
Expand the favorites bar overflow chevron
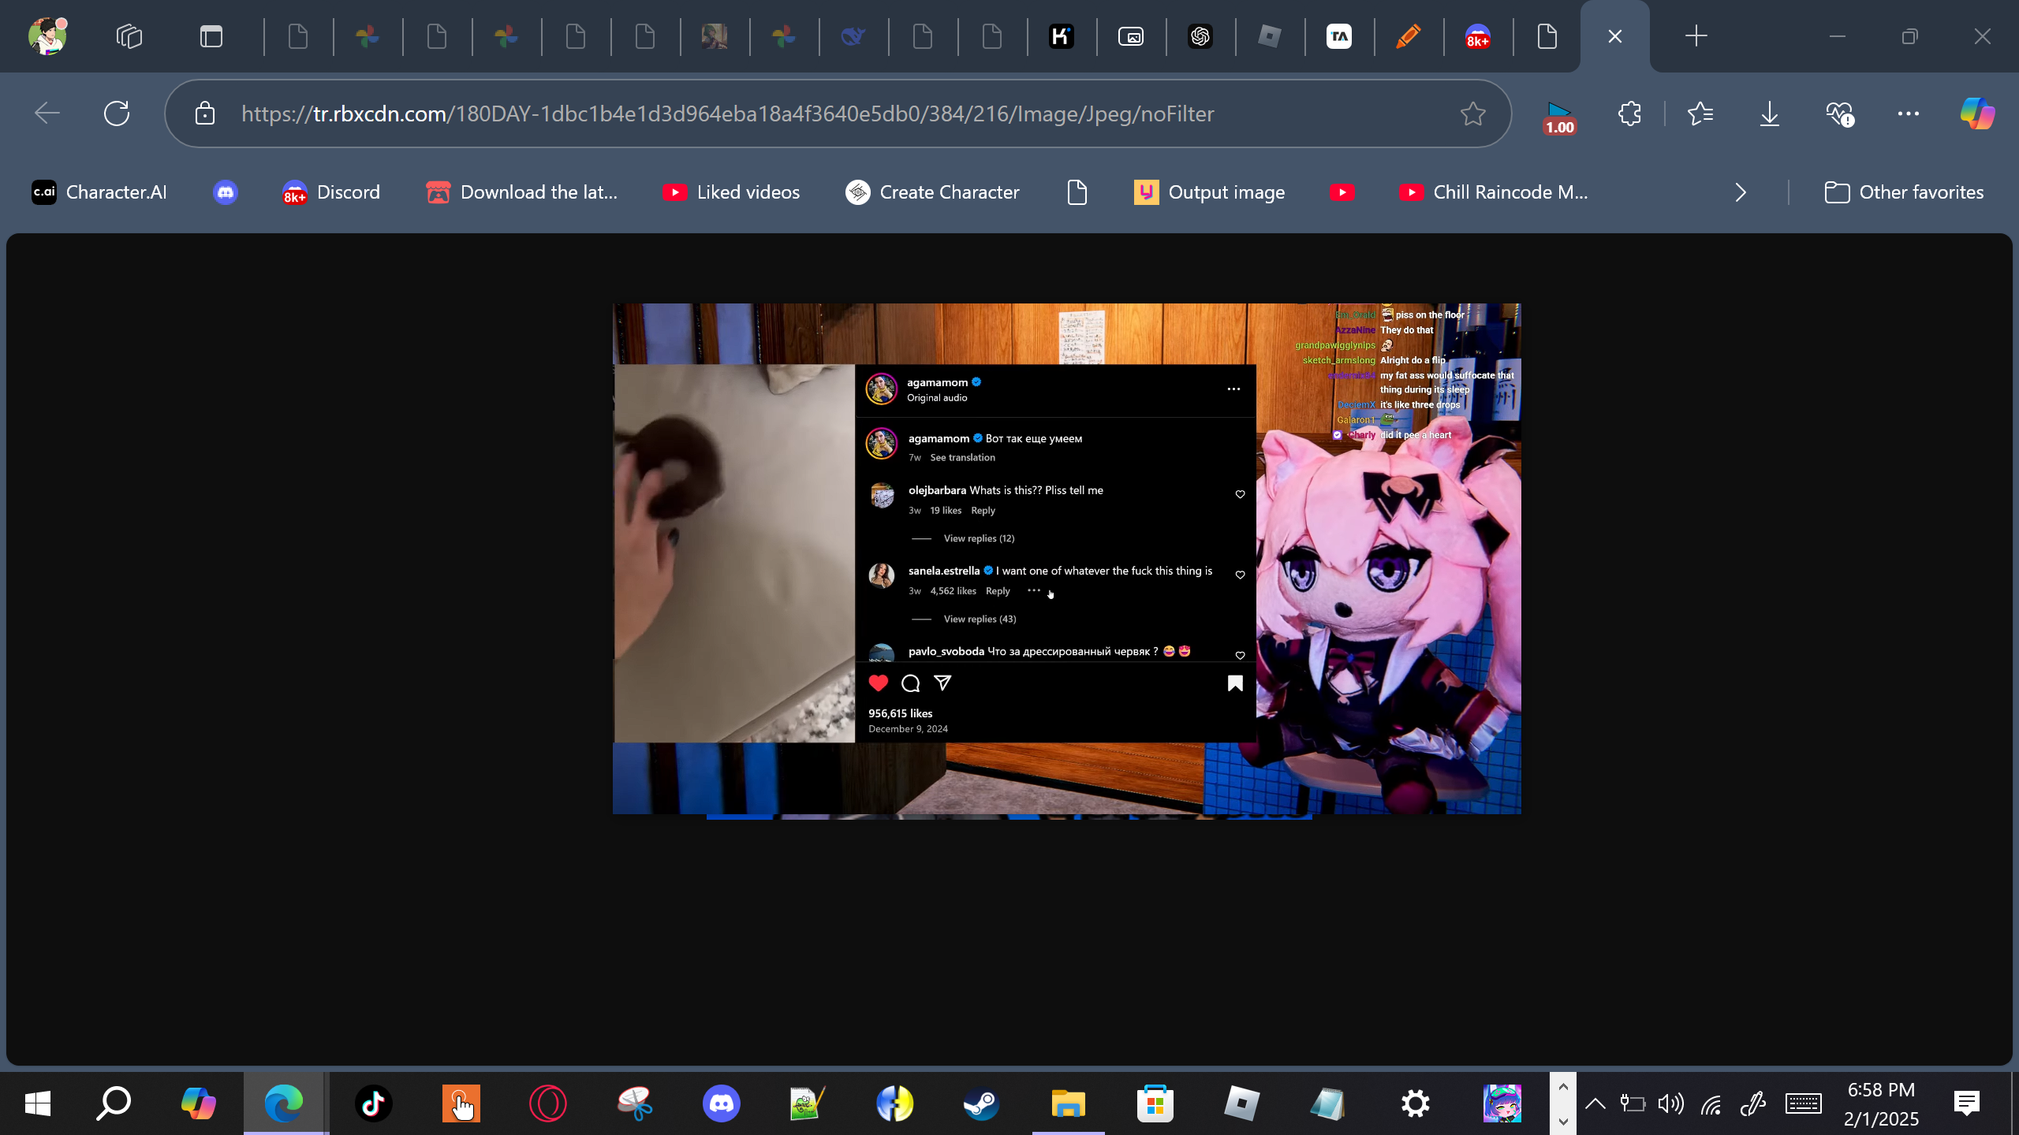click(x=1741, y=192)
